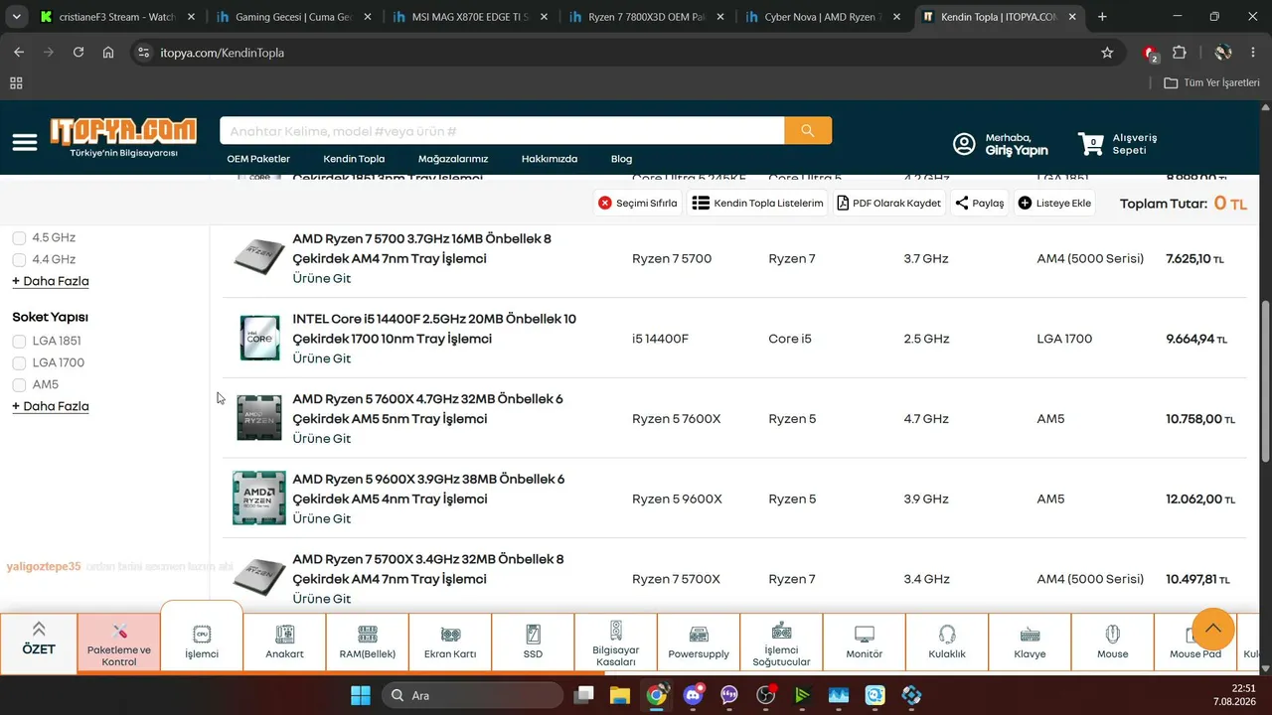This screenshot has width=1272, height=715.
Task: Click the Paylaş share button
Action: click(x=980, y=203)
